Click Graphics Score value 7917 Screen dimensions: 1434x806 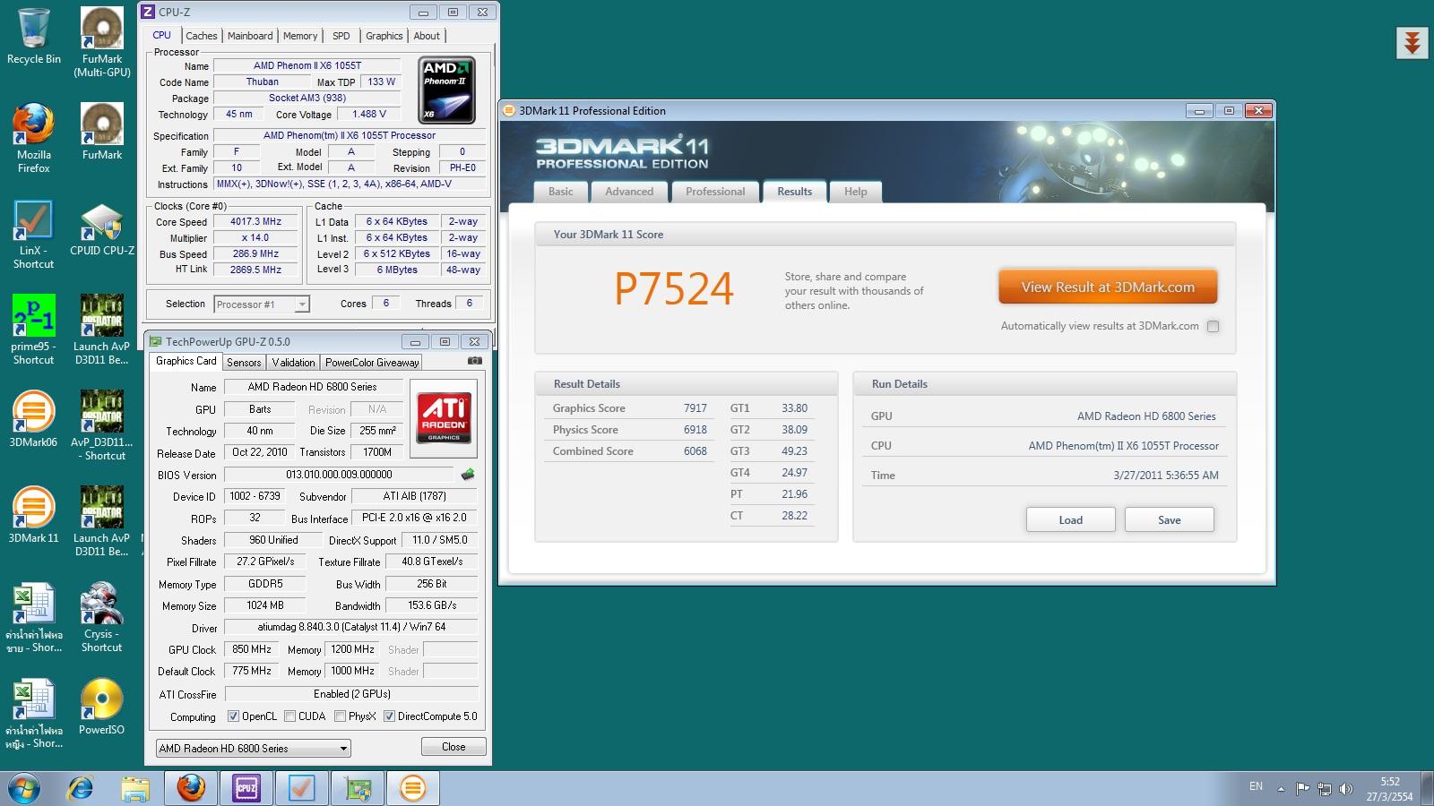click(695, 408)
